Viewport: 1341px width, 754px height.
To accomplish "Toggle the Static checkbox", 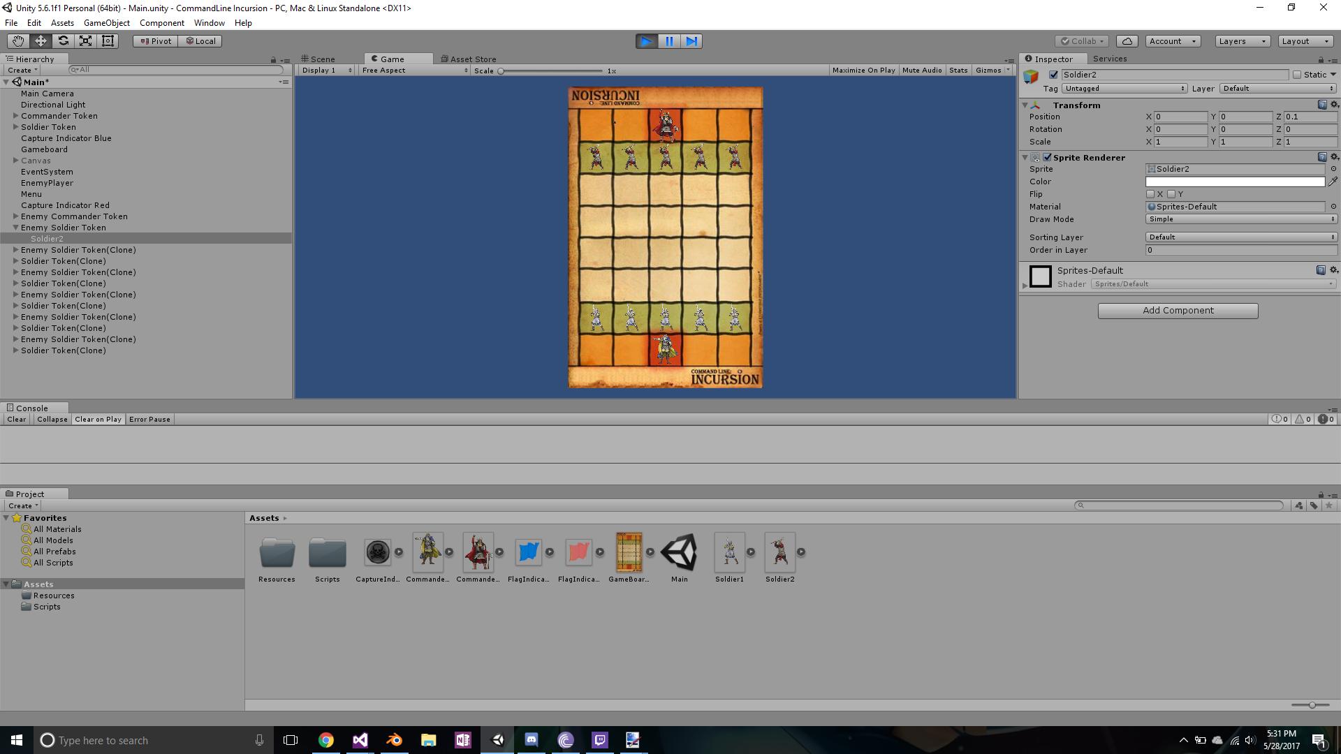I will (x=1297, y=75).
